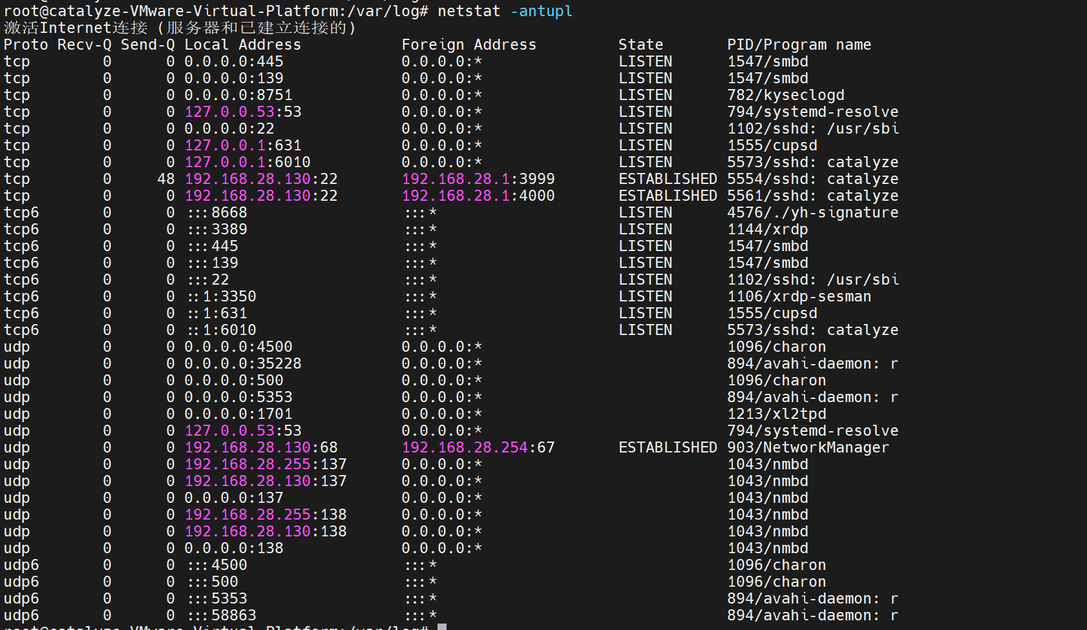
Task: Click the :::58863 udp6 local address
Action: [222, 615]
